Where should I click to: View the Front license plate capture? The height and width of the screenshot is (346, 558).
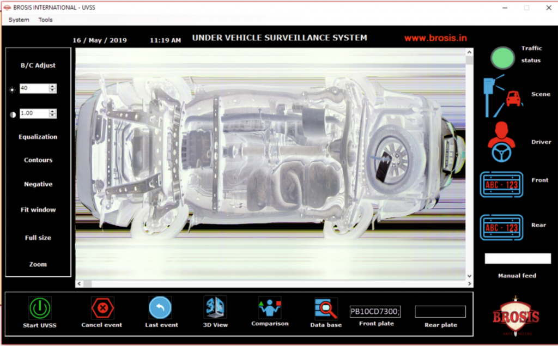click(501, 185)
